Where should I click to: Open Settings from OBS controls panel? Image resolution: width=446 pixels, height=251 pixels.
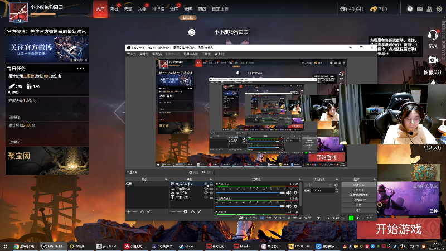pyautogui.click(x=358, y=205)
